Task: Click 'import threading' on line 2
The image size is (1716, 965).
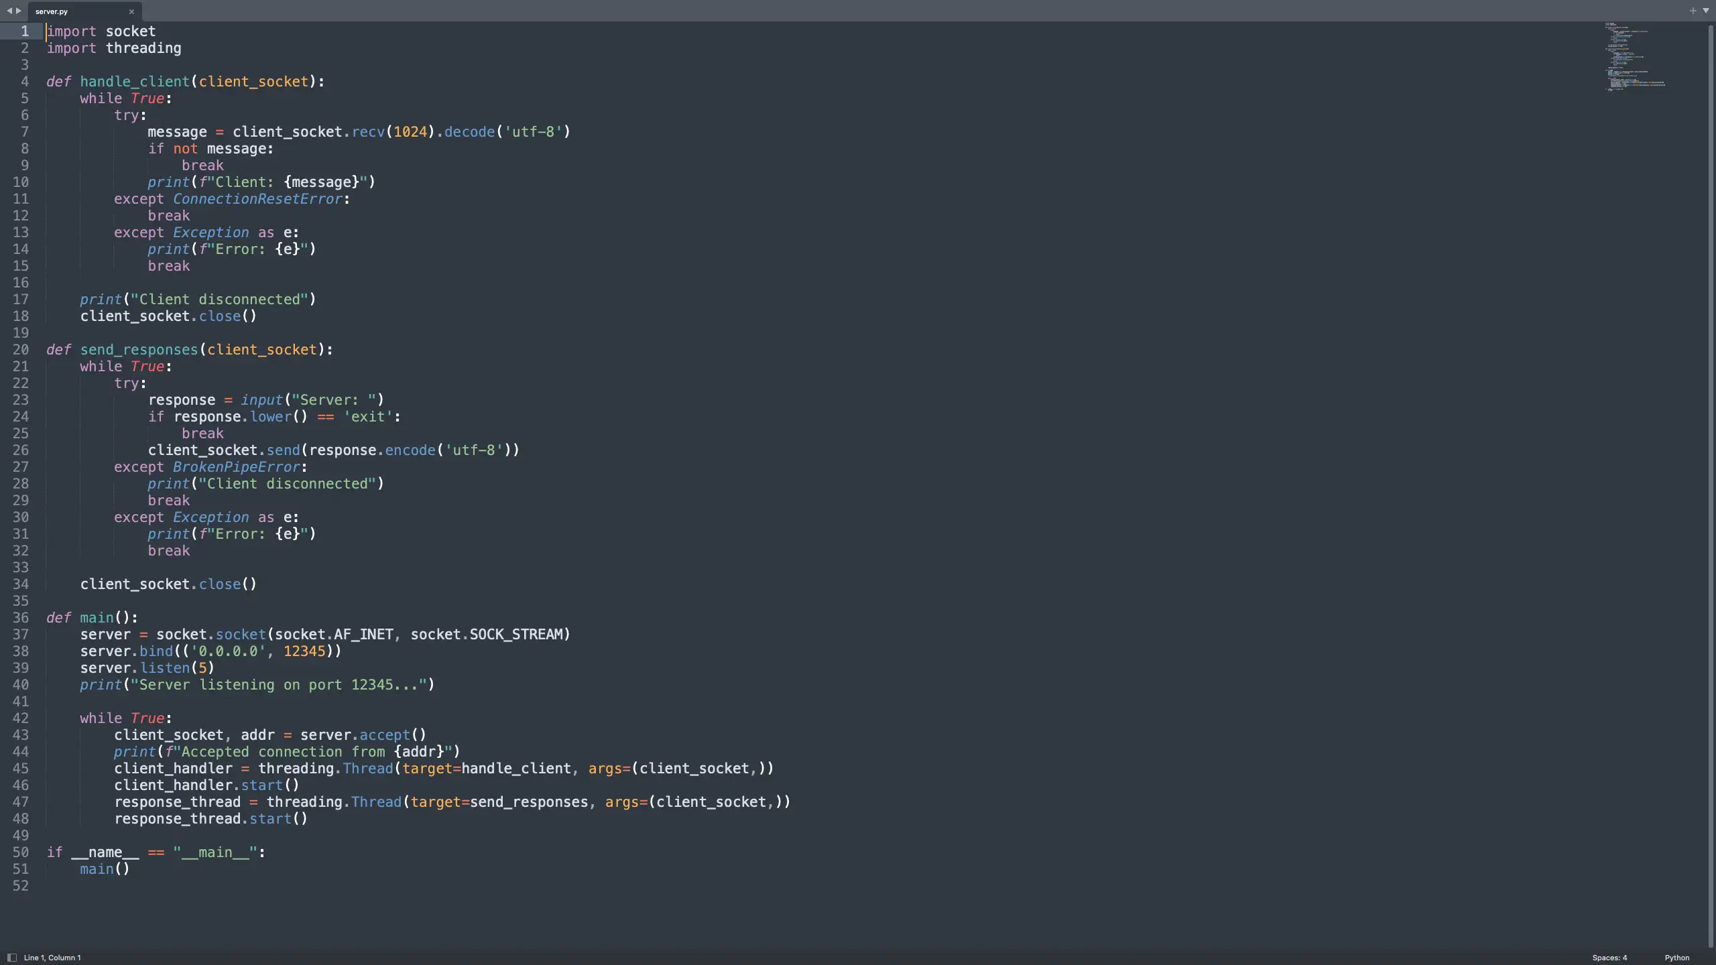Action: (x=114, y=48)
